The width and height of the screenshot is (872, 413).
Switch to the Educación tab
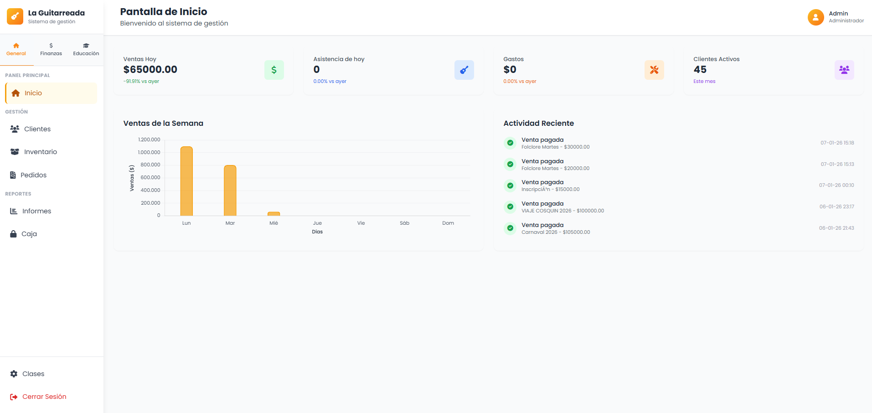click(86, 49)
